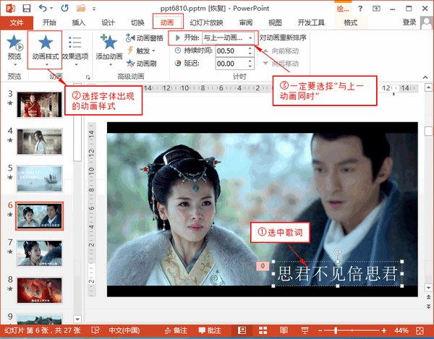Open the 触发 trigger dropdown
Viewport: 434px width, 339px height.
click(141, 51)
